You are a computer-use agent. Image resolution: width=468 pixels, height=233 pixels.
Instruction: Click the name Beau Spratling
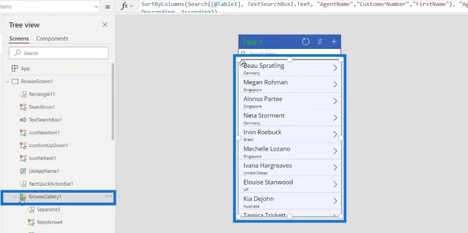click(264, 65)
